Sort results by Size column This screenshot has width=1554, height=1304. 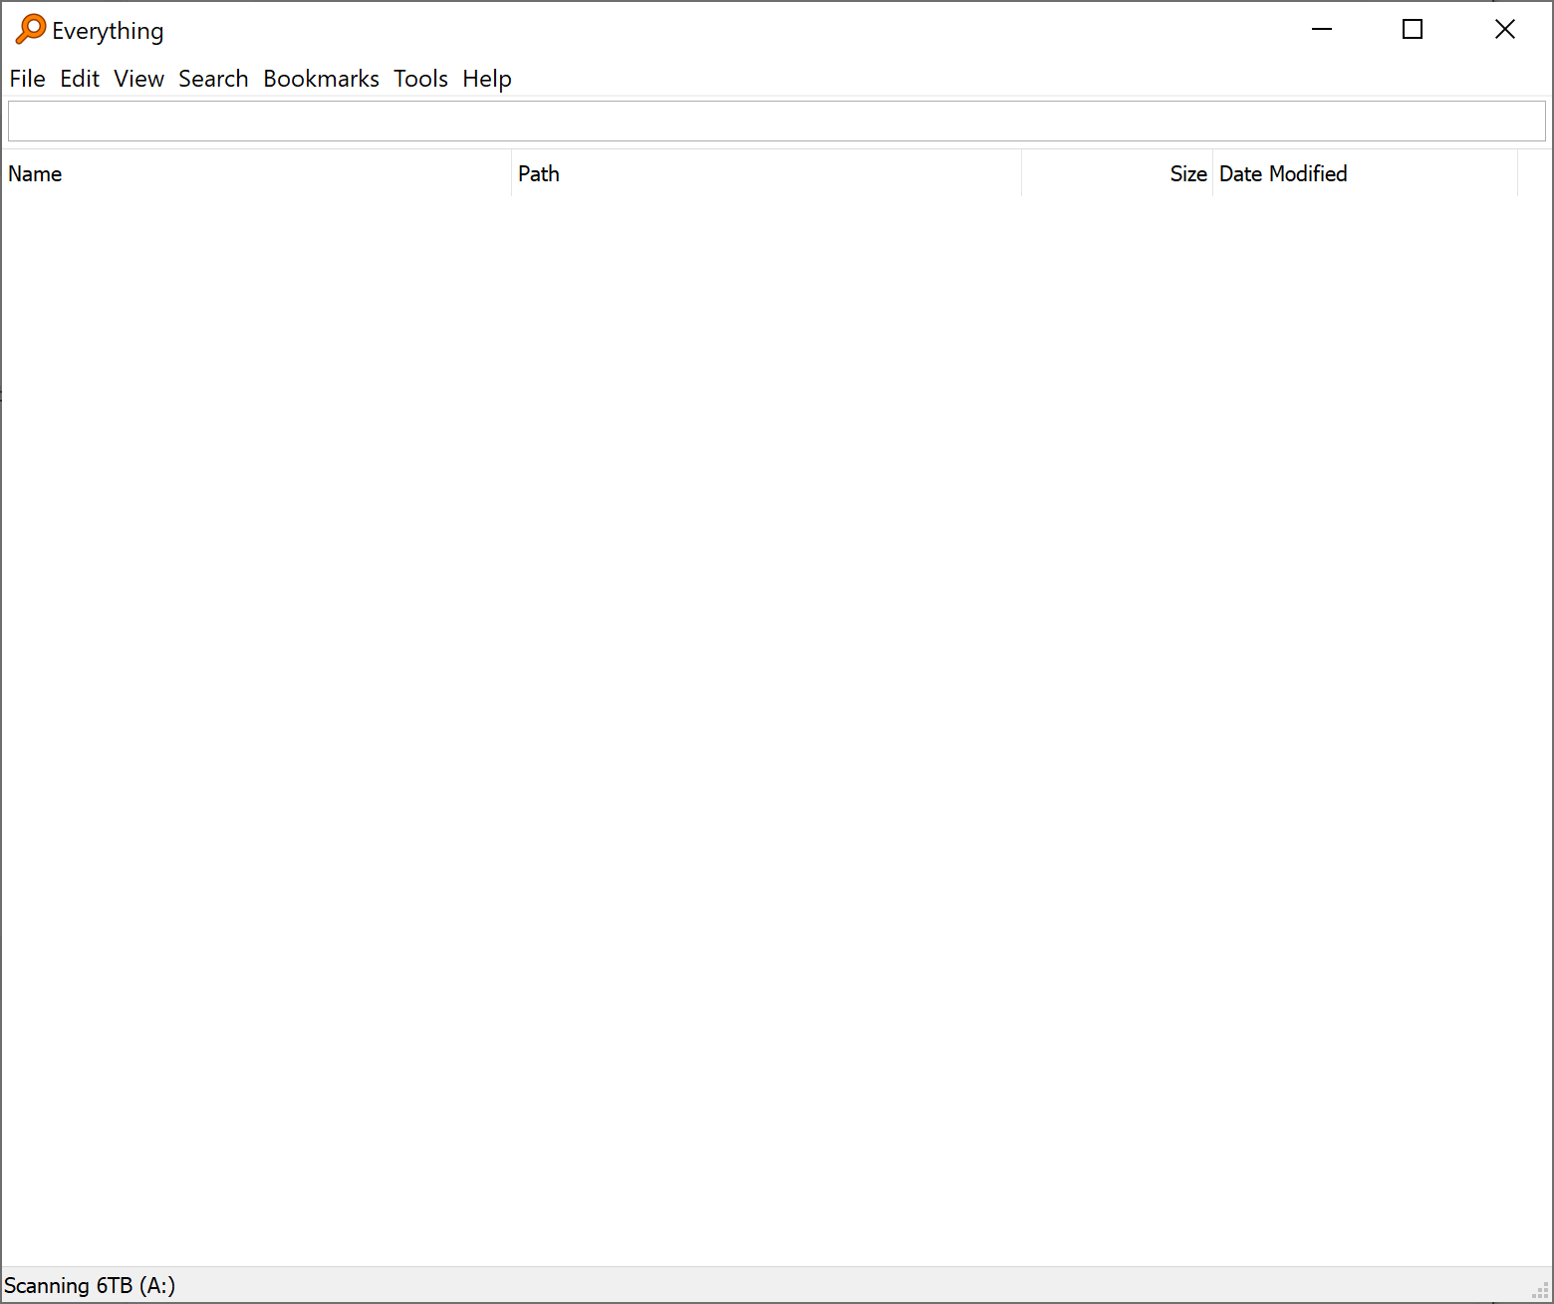click(x=1117, y=173)
